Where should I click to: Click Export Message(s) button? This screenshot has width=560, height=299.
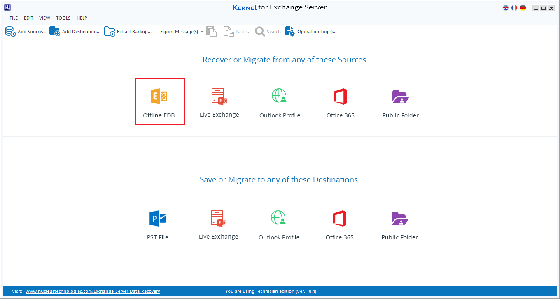point(179,32)
